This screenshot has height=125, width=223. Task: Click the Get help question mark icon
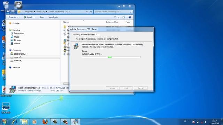tap(130, 17)
